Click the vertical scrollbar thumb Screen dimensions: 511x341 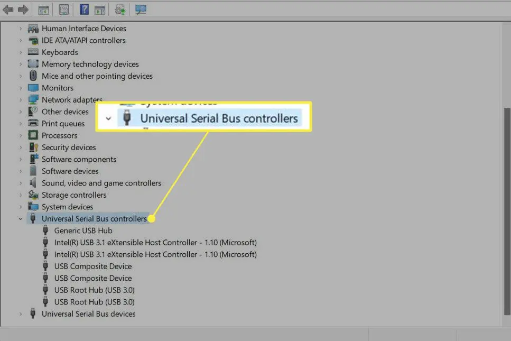tap(507, 211)
